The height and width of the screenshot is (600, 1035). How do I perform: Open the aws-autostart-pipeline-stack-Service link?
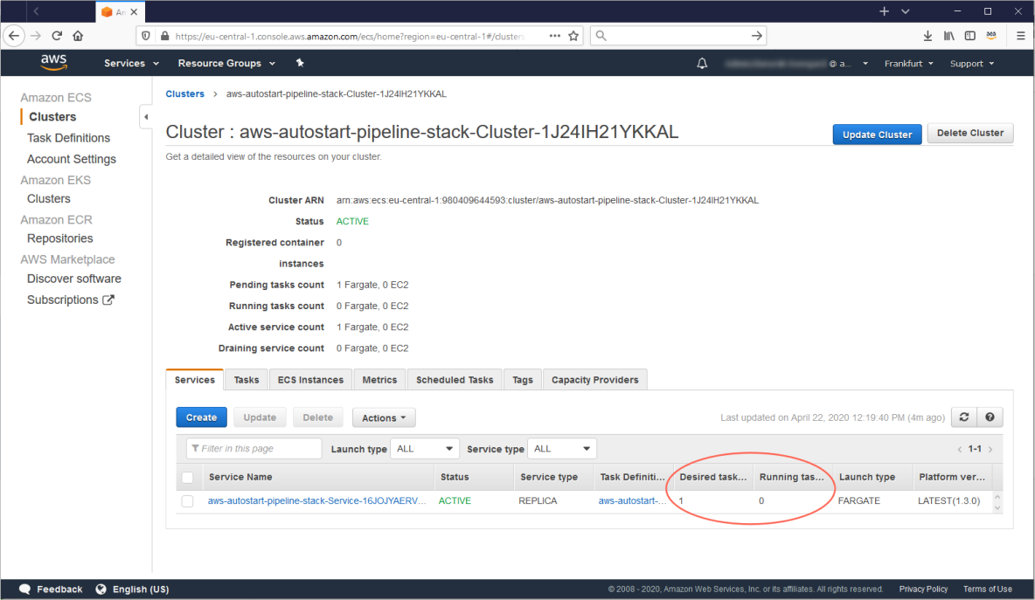316,501
